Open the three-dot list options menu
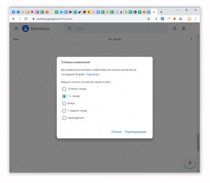Viewport: 210px width, 183px height. pyautogui.click(x=191, y=39)
